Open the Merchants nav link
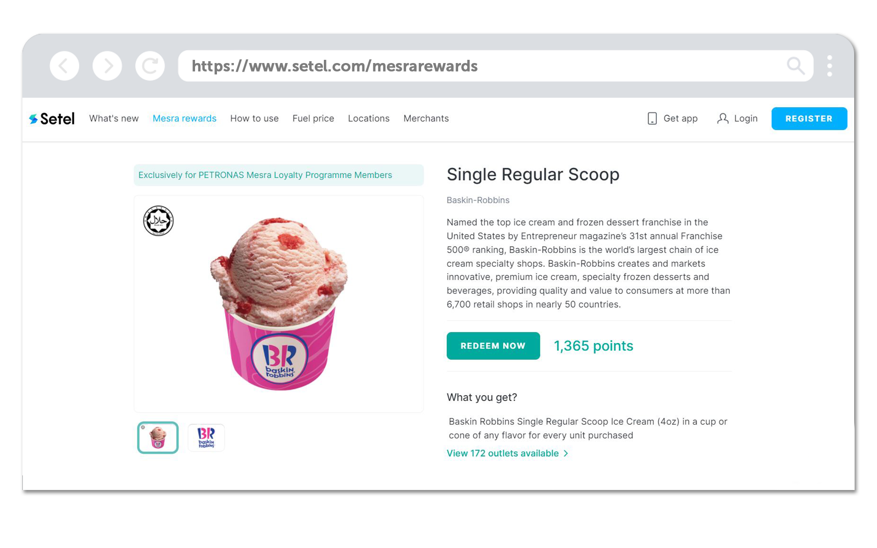Screen dimensions: 877x548 [426, 119]
